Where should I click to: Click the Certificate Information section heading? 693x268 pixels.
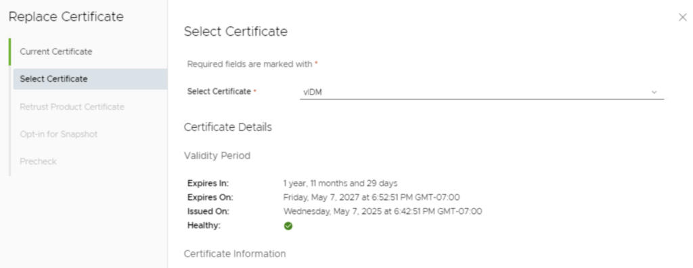pos(235,253)
